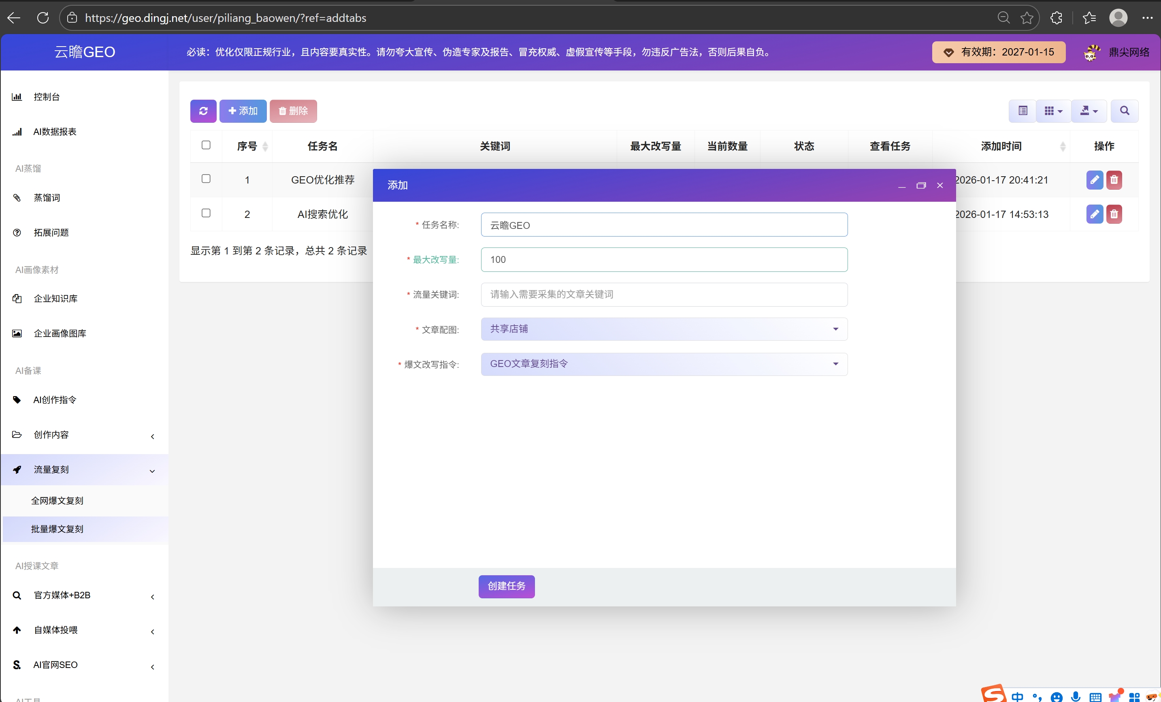1161x702 pixels.
Task: Select 企业知识库 in the sidebar
Action: click(x=55, y=299)
